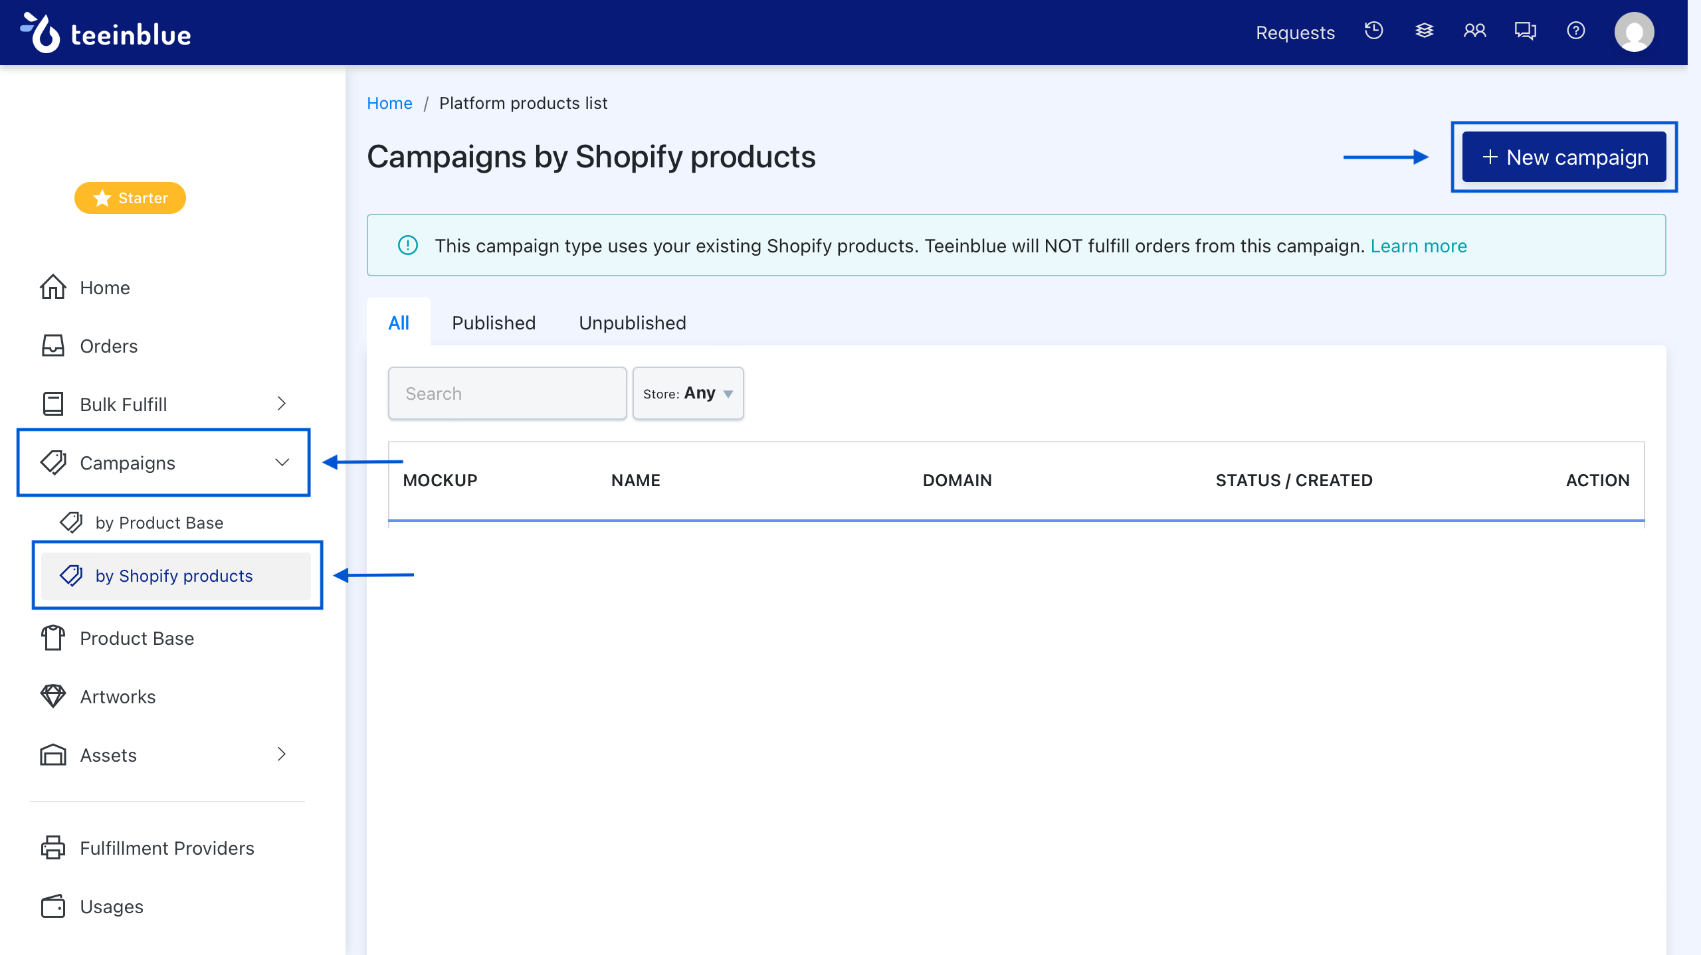1701x955 pixels.
Task: Click the Bulk Fulfill book icon
Action: coord(53,404)
